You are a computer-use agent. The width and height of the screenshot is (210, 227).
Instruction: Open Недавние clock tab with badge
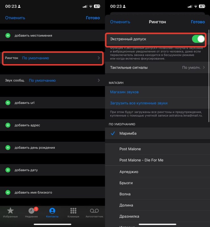31,213
